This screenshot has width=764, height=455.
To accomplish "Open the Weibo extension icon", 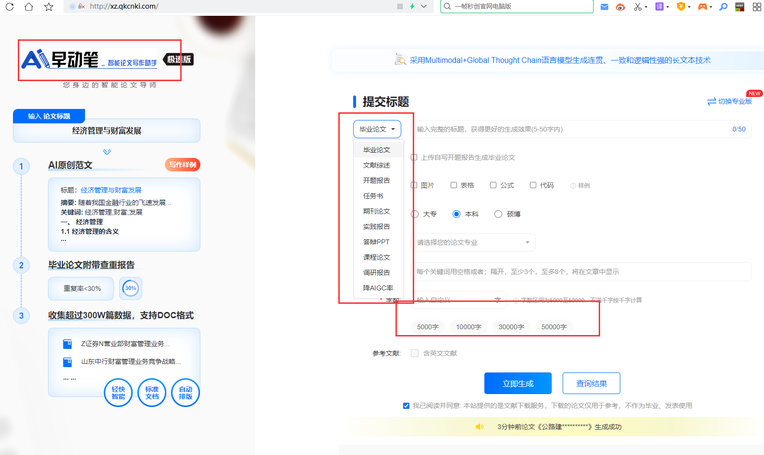I will pos(620,7).
